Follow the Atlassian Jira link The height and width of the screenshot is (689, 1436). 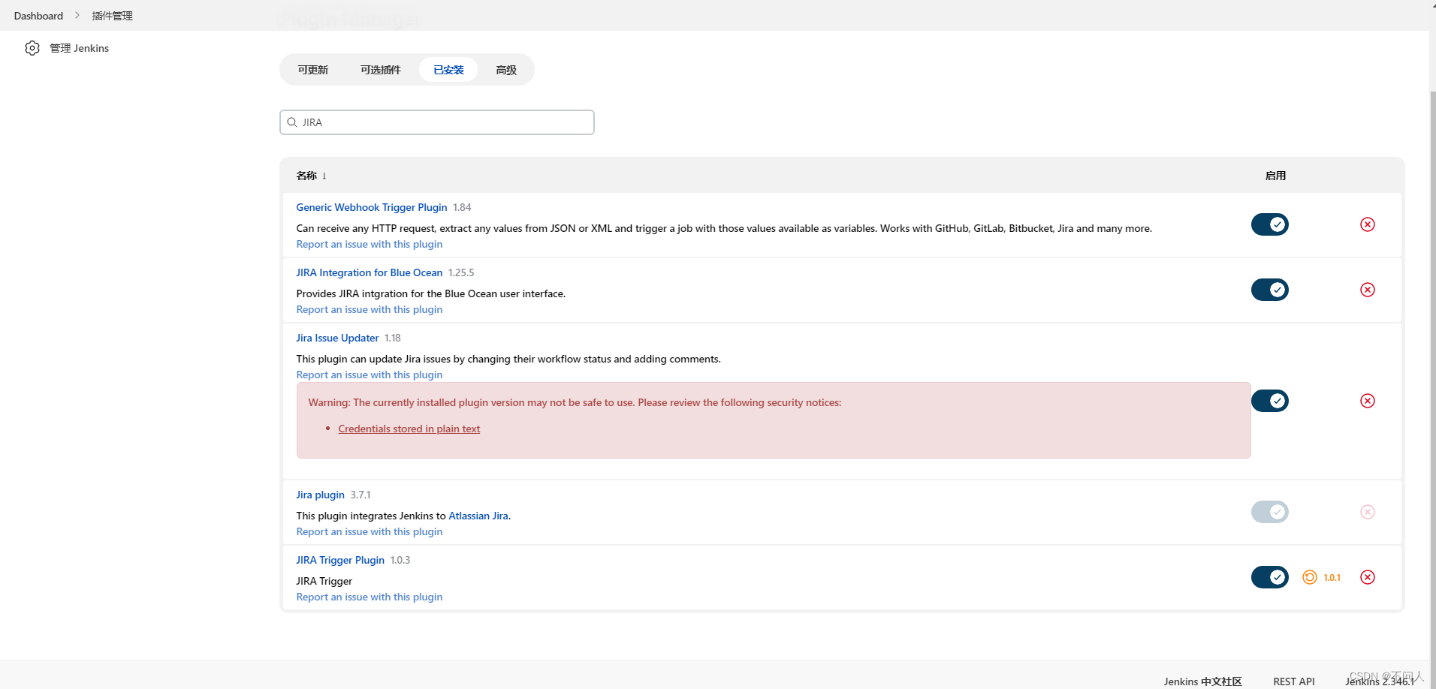click(x=478, y=516)
